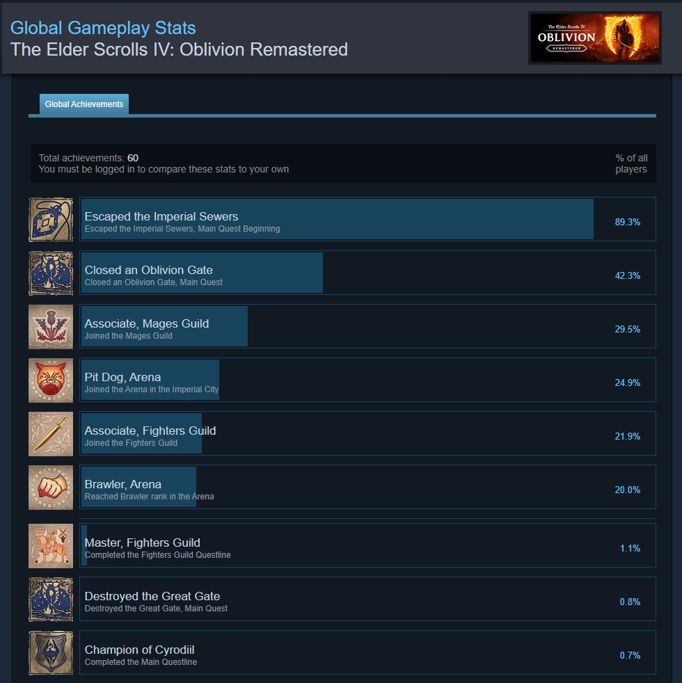Click the Escaped the Imperial Sewers achievement icon
Viewport: 682px width, 683px height.
51,220
